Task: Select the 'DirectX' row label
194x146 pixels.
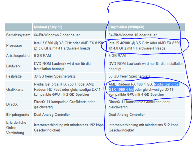Action: pyautogui.click(x=12, y=104)
